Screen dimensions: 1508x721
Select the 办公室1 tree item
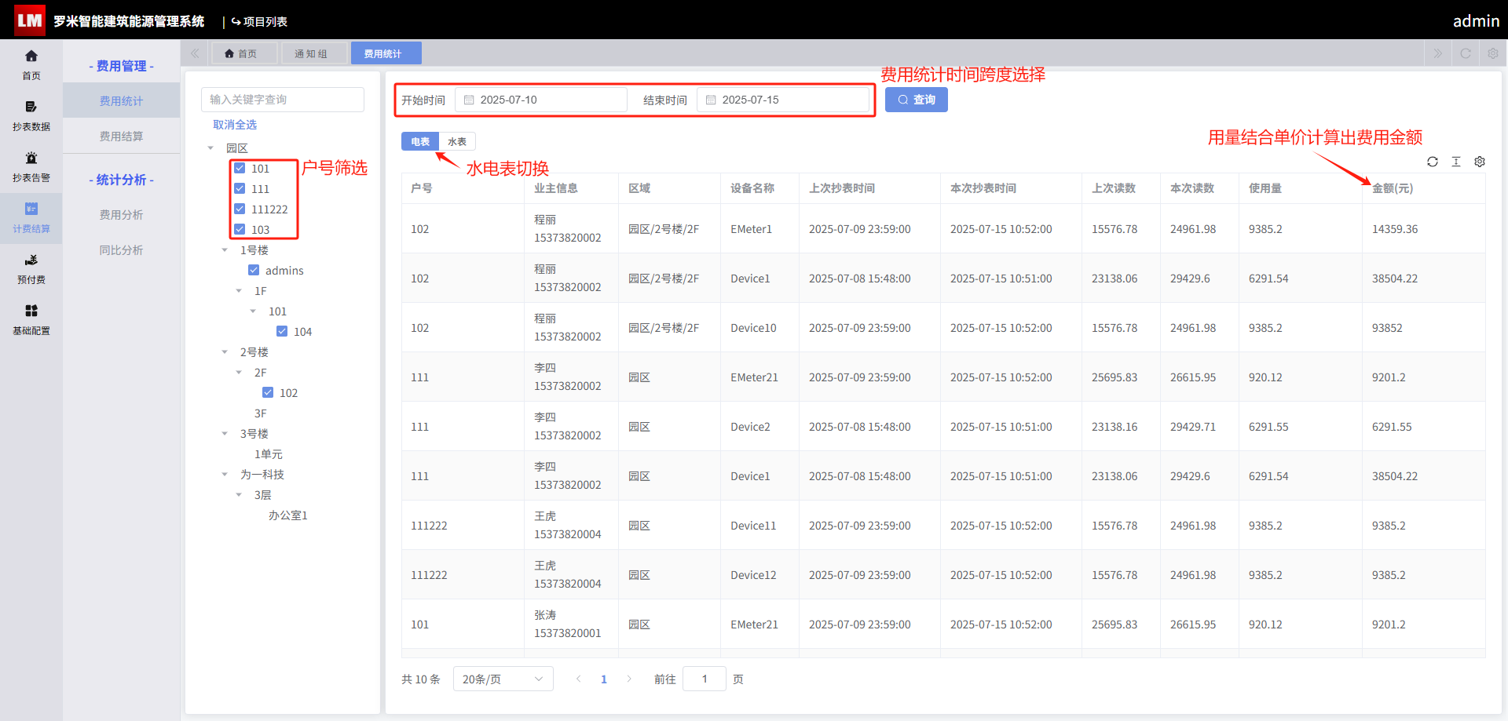(288, 515)
